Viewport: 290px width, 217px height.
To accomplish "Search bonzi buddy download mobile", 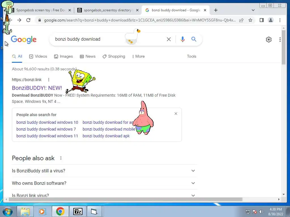I will pyautogui.click(x=109, y=129).
